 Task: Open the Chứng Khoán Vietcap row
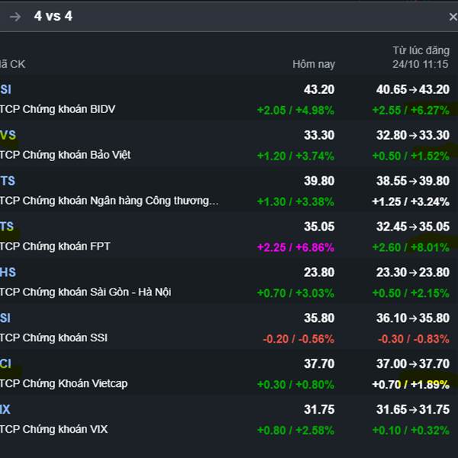64,384
